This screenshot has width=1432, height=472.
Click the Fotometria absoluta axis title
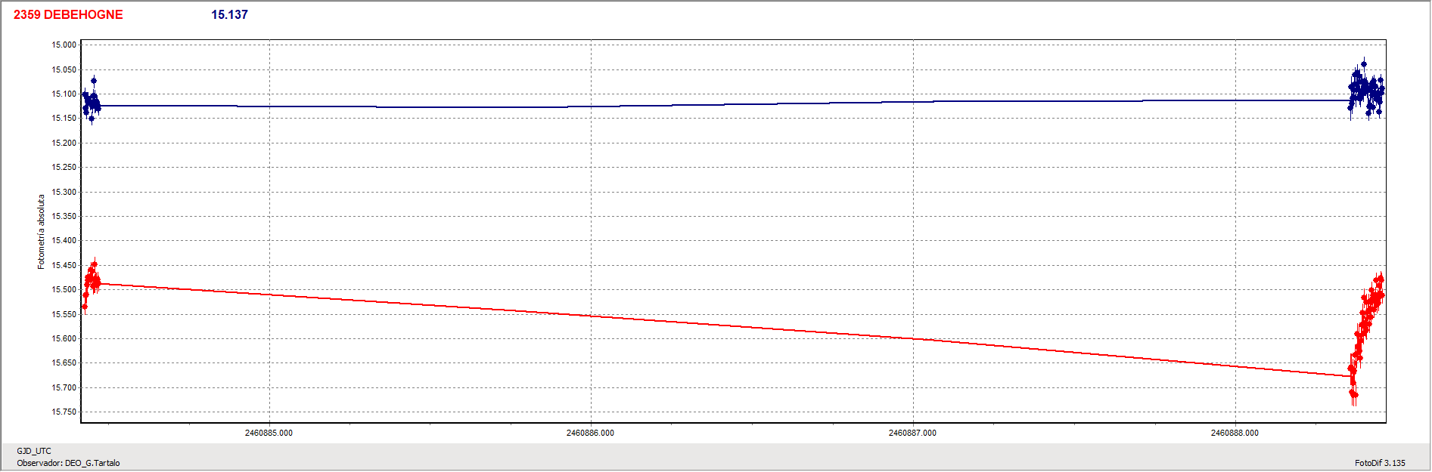pos(42,231)
